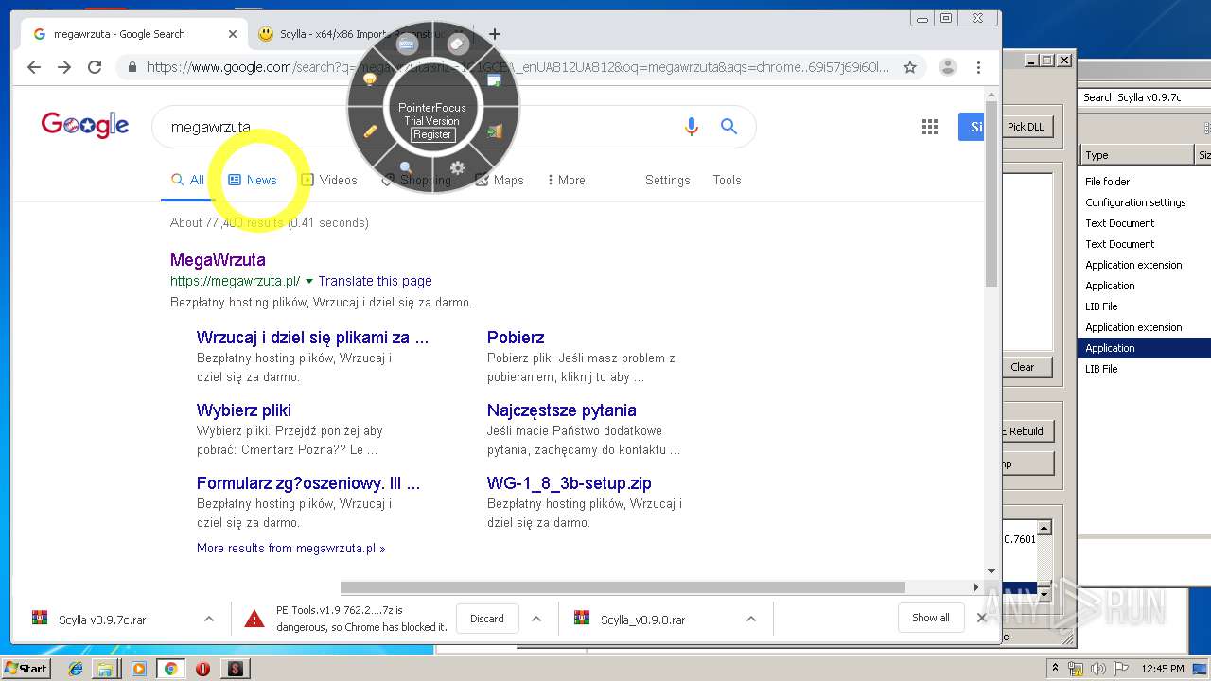This screenshot has width=1211, height=681.
Task: Go to Google home via the logo
Action: click(85, 125)
